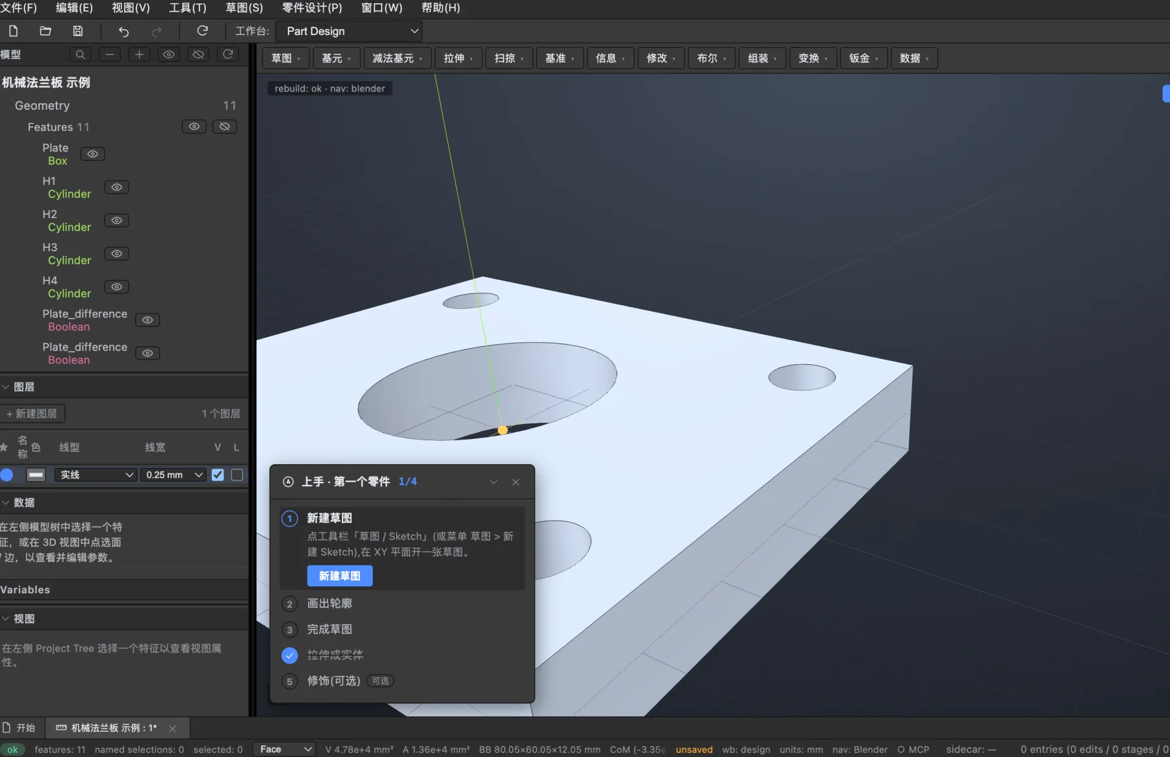The image size is (1170, 757).
Task: Refresh the model panel
Action: [x=228, y=55]
